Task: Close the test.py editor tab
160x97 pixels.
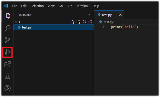Action: click(x=120, y=15)
